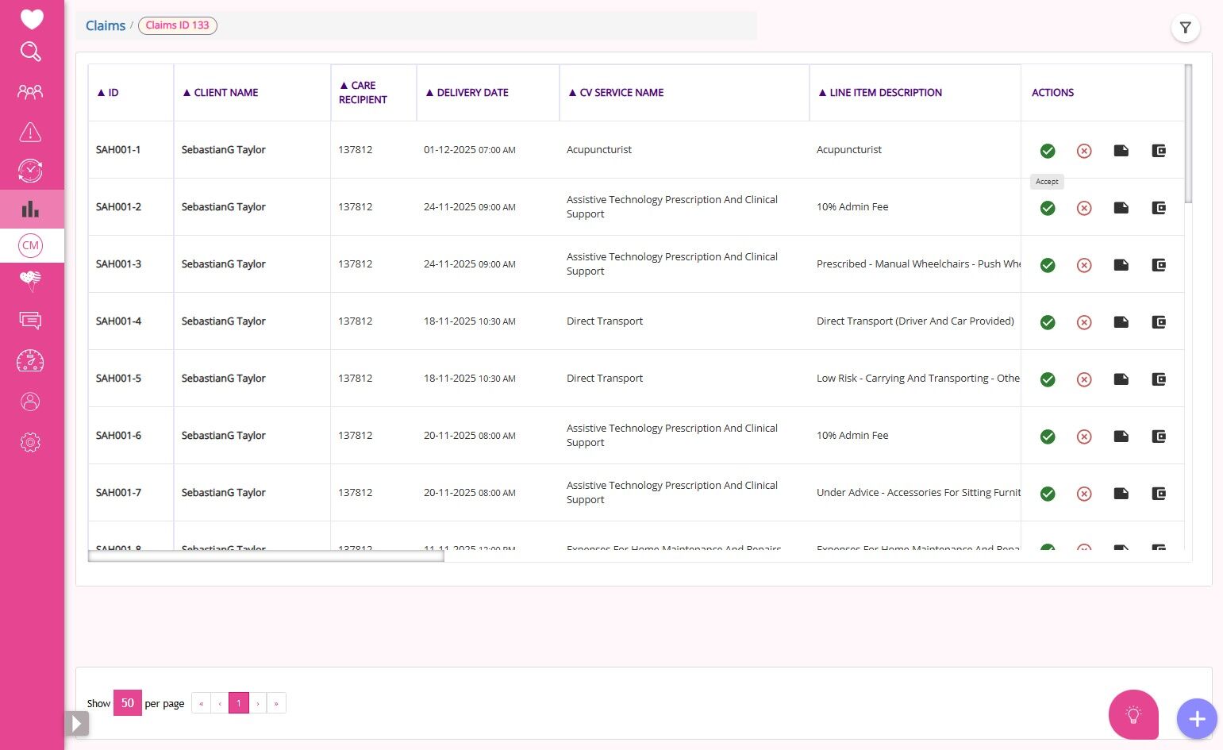Viewport: 1223px width, 750px height.
Task: Reject claim line SAH001-1
Action: tap(1084, 151)
